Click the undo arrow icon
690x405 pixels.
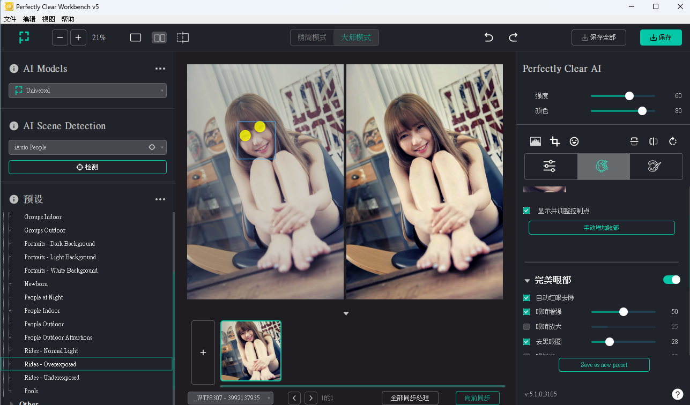488,37
